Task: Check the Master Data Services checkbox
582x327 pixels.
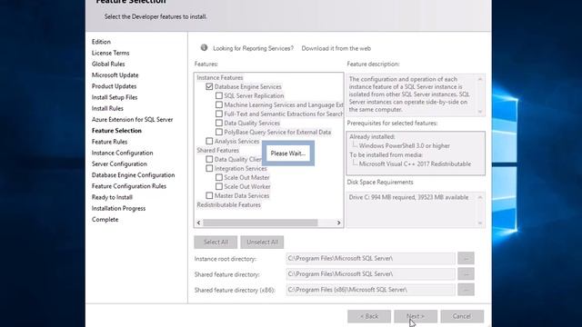Action: pyautogui.click(x=209, y=195)
